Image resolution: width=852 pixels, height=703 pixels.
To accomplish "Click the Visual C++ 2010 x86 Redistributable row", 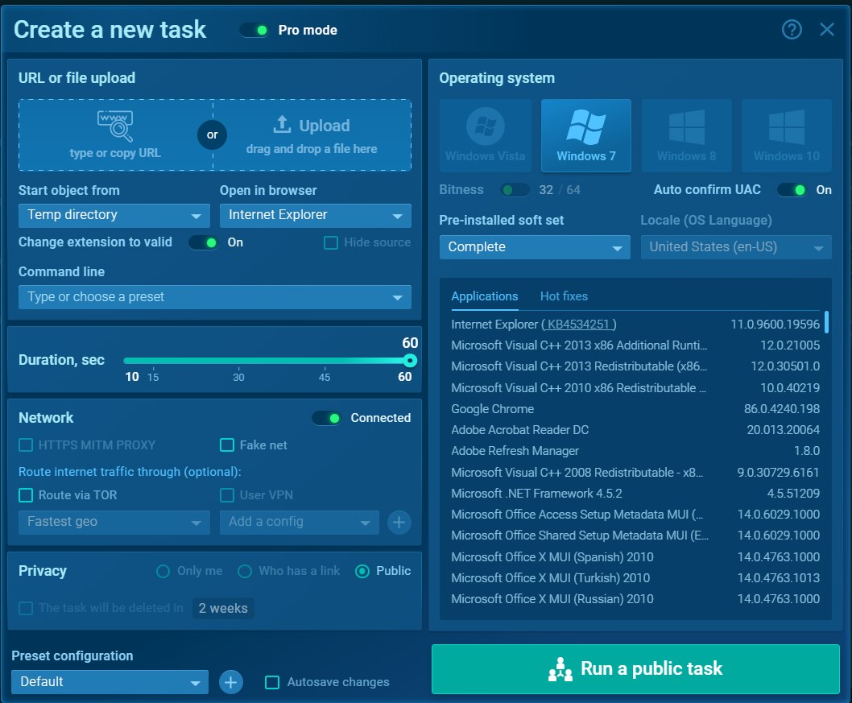I will pyautogui.click(x=635, y=388).
